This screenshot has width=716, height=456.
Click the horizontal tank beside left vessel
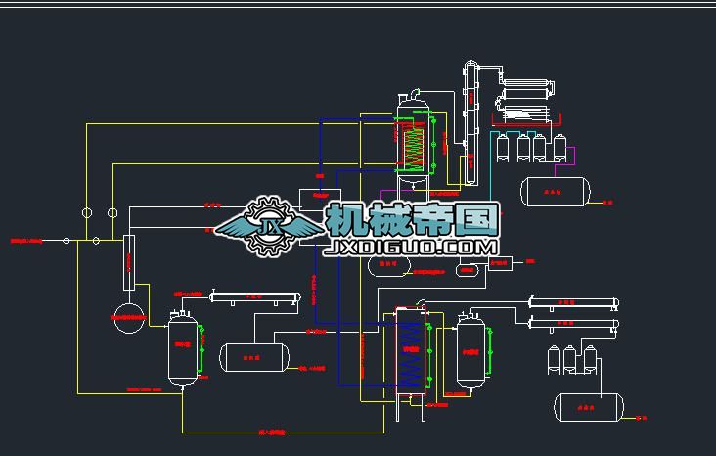(x=253, y=357)
